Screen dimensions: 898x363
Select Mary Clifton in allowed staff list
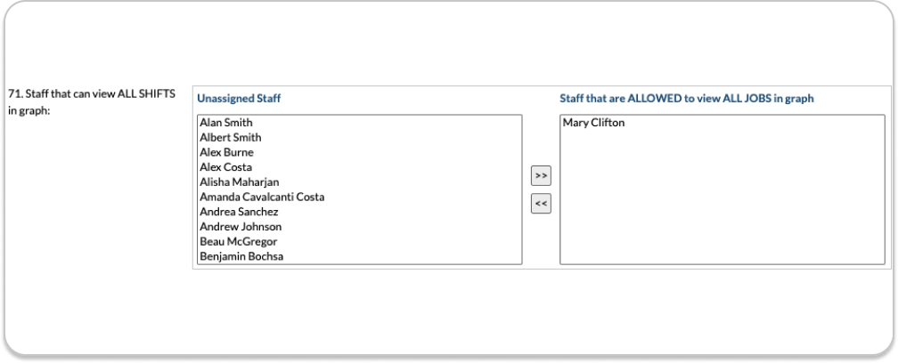pos(594,123)
